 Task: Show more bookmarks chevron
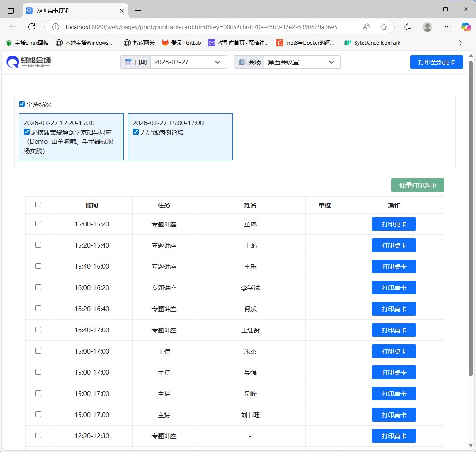click(x=460, y=43)
